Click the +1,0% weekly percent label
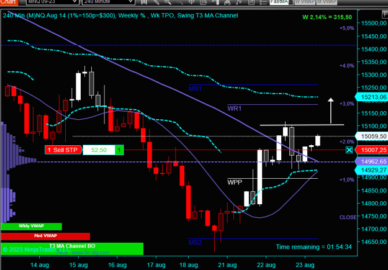 coord(347,179)
